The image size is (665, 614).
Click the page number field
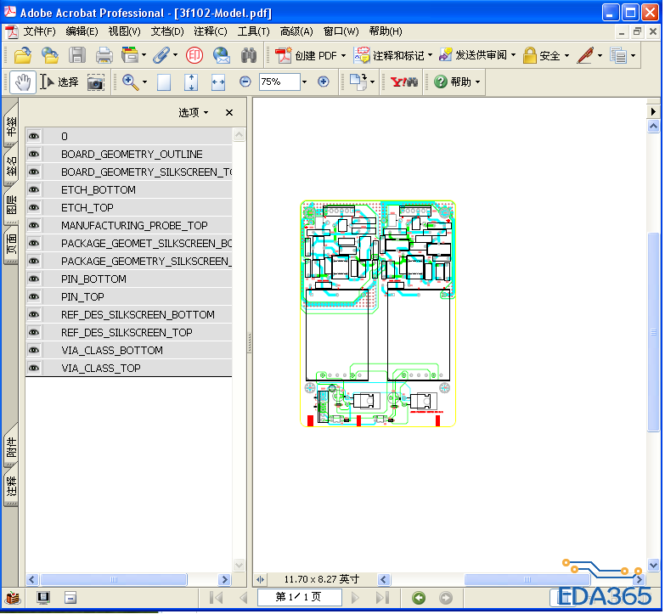pyautogui.click(x=297, y=598)
